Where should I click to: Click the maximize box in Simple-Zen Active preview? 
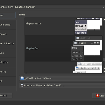tap(95, 43)
